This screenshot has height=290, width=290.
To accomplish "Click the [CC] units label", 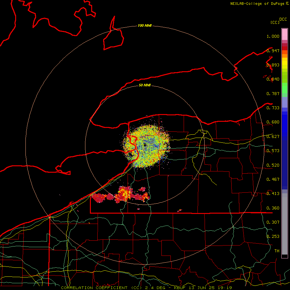I will pyautogui.click(x=275, y=22).
